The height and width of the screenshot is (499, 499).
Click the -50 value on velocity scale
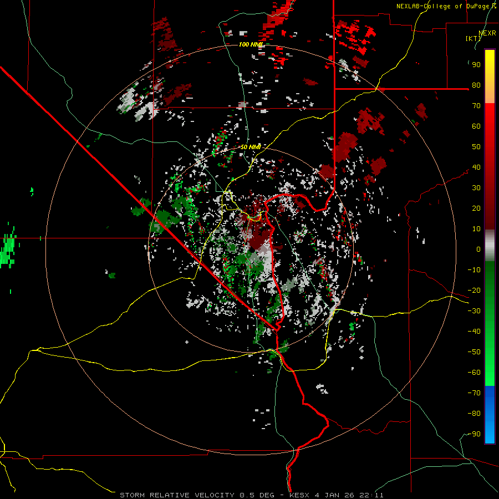click(x=474, y=352)
